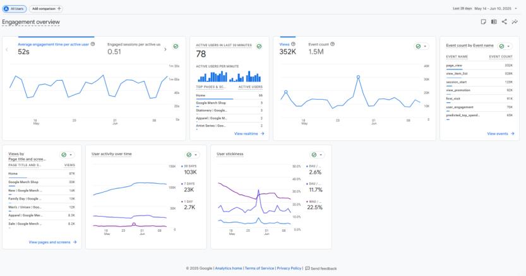Expand the date range dropdown arrow
The width and height of the screenshot is (526, 276).
click(x=516, y=8)
